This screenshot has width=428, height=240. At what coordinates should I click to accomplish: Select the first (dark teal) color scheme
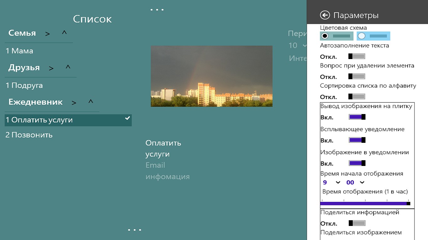[337, 36]
